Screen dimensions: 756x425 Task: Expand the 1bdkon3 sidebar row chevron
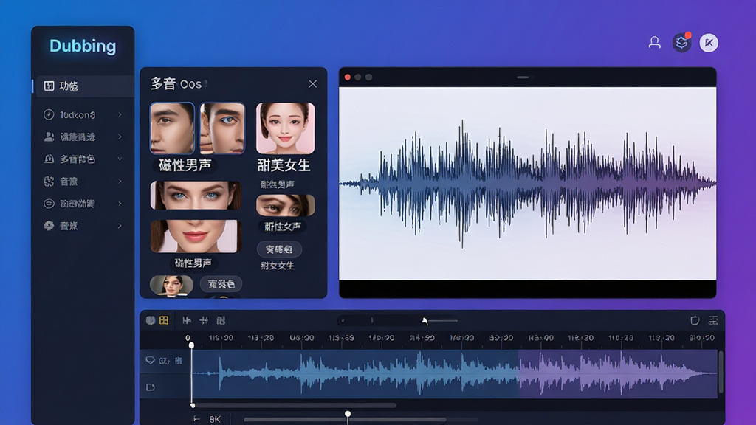tap(120, 114)
